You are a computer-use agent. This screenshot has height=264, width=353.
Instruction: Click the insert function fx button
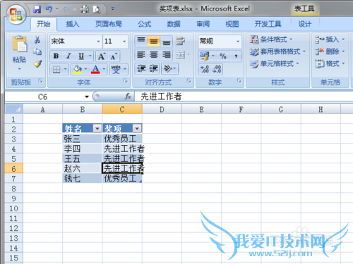click(128, 96)
